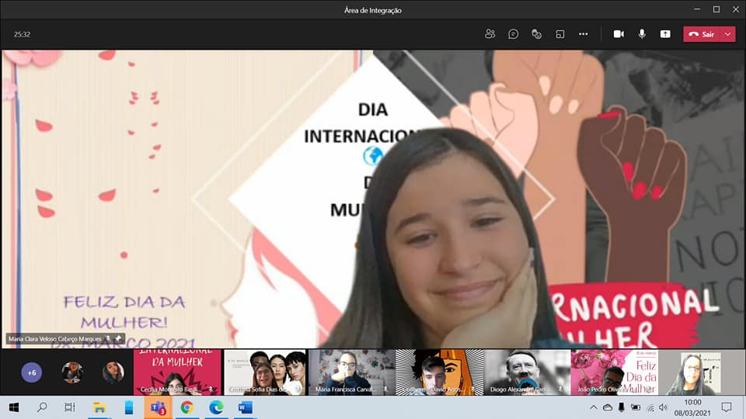Open the share content tray
Screen dimensions: 746x419
click(665, 34)
